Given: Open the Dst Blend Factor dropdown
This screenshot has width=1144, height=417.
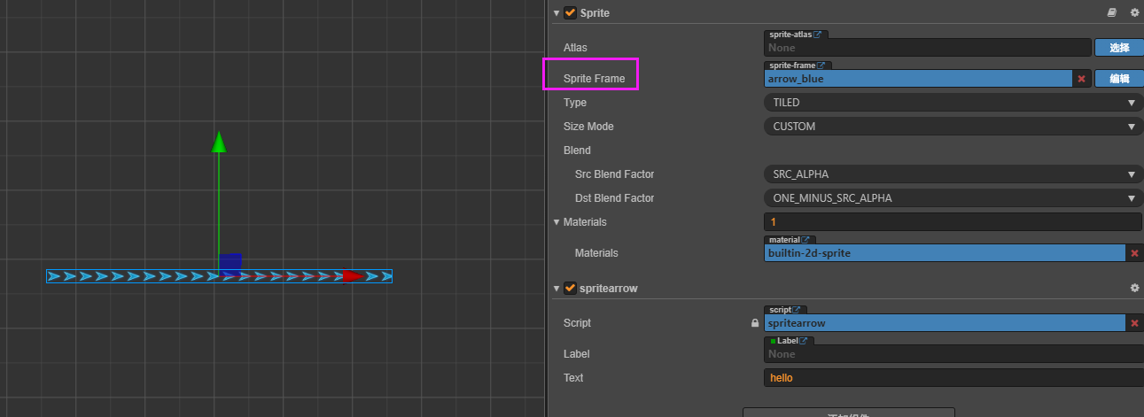Looking at the screenshot, I should click(x=952, y=198).
